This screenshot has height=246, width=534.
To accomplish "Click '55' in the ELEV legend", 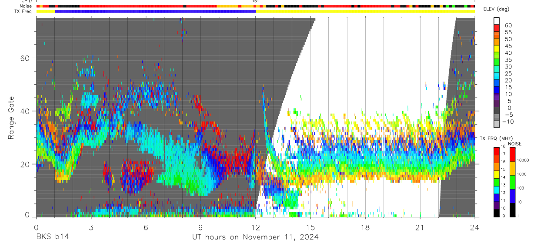I will (x=508, y=32).
